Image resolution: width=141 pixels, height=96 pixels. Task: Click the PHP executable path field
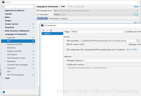click(108, 41)
